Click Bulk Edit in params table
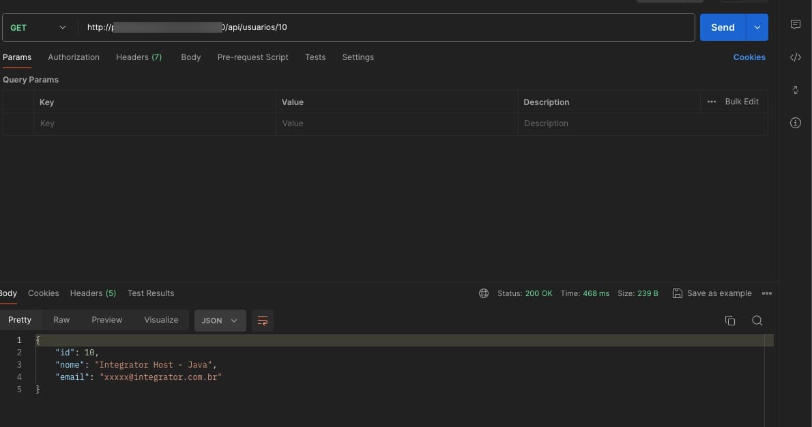 (741, 102)
